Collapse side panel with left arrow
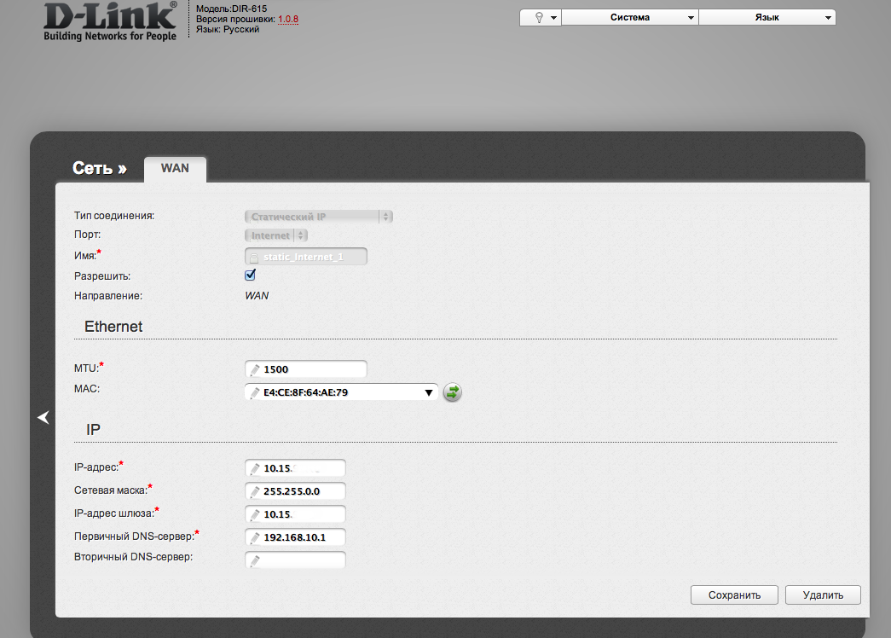891x638 pixels. pos(43,417)
